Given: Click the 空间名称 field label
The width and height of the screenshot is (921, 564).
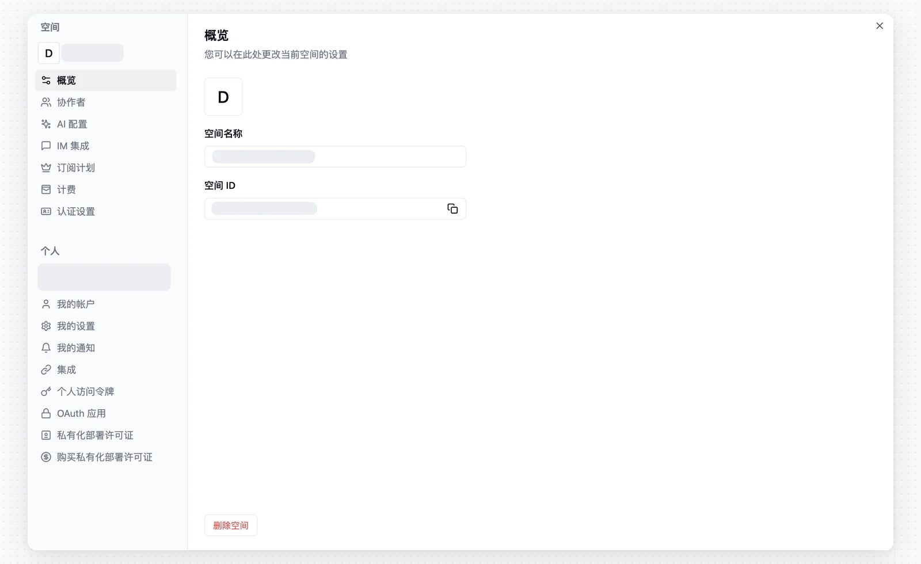Looking at the screenshot, I should click(x=223, y=134).
